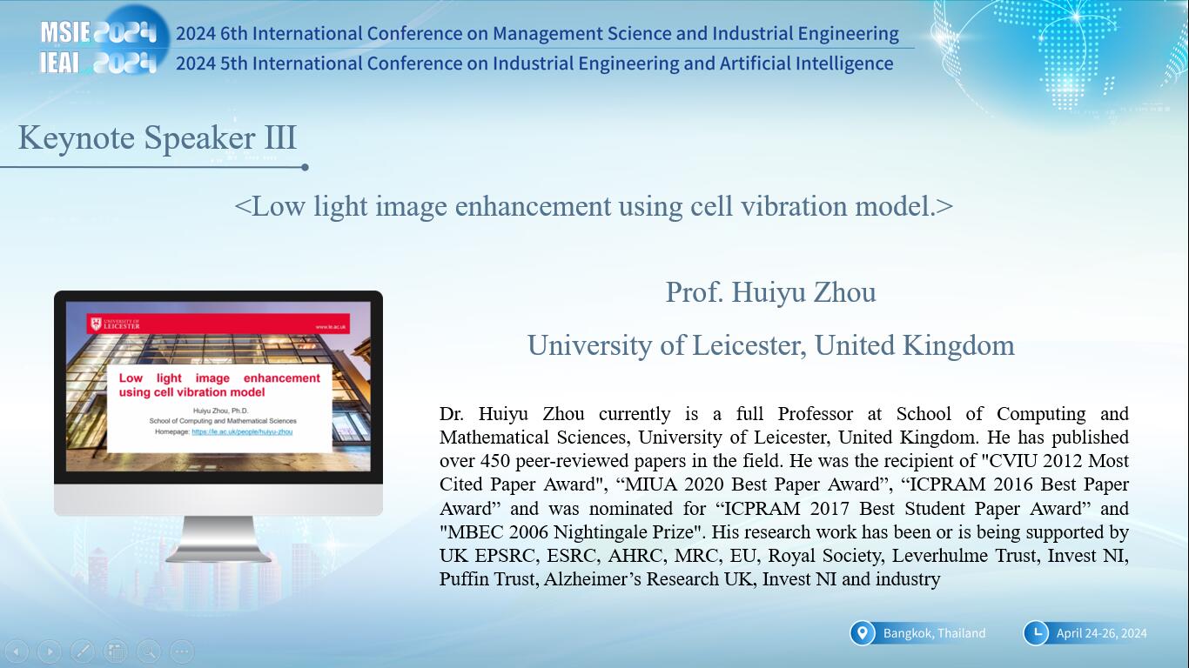The width and height of the screenshot is (1189, 668).
Task: Click the clock icon beside April 24-26
Action: (x=1035, y=633)
